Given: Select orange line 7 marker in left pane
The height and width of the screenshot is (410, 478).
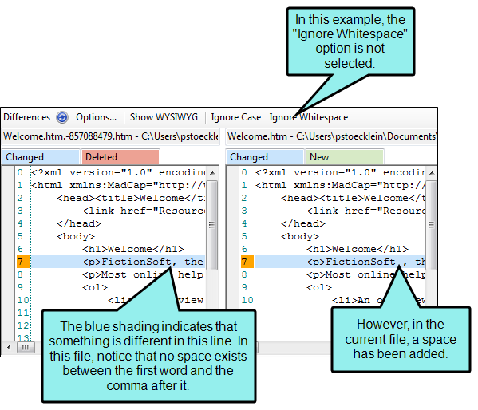Looking at the screenshot, I should tap(23, 262).
